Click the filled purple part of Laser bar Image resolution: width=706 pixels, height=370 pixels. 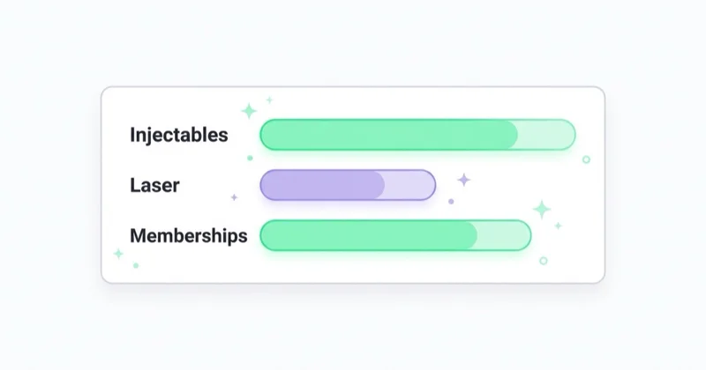[322, 185]
